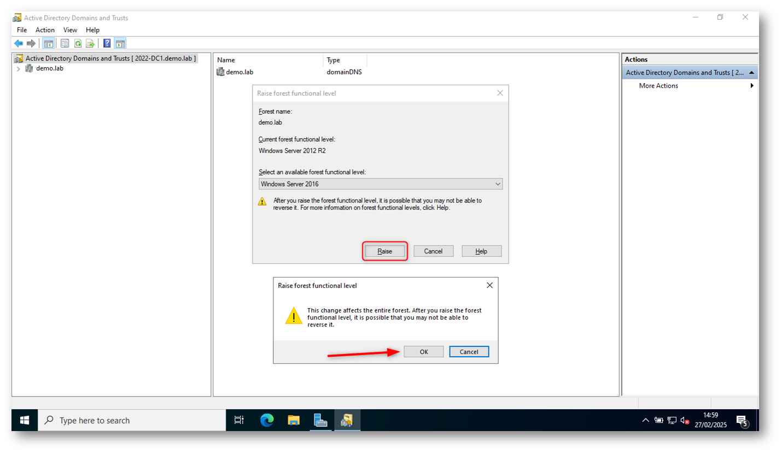The height and width of the screenshot is (454, 782).
Task: Refresh the console with the green arrow icon
Action: 78,43
